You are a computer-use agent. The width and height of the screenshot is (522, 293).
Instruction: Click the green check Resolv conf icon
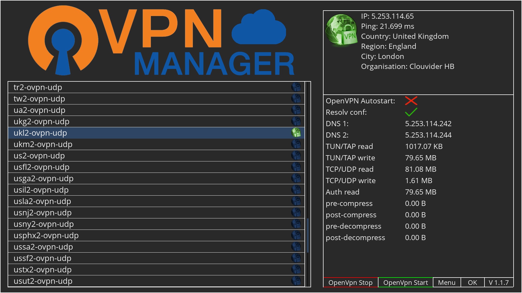[411, 112]
